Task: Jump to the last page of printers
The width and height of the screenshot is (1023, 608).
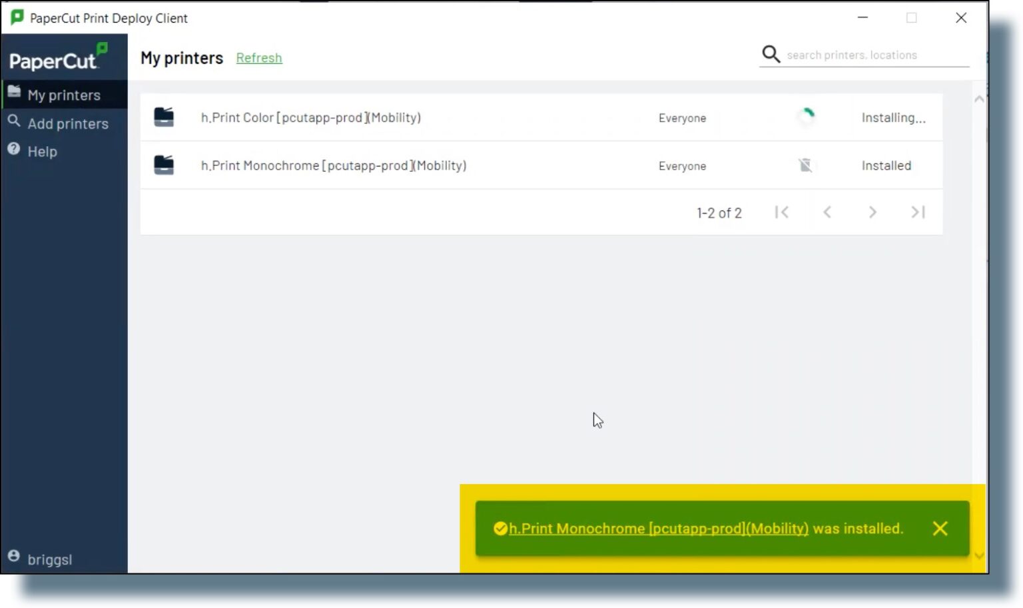Action: [918, 212]
